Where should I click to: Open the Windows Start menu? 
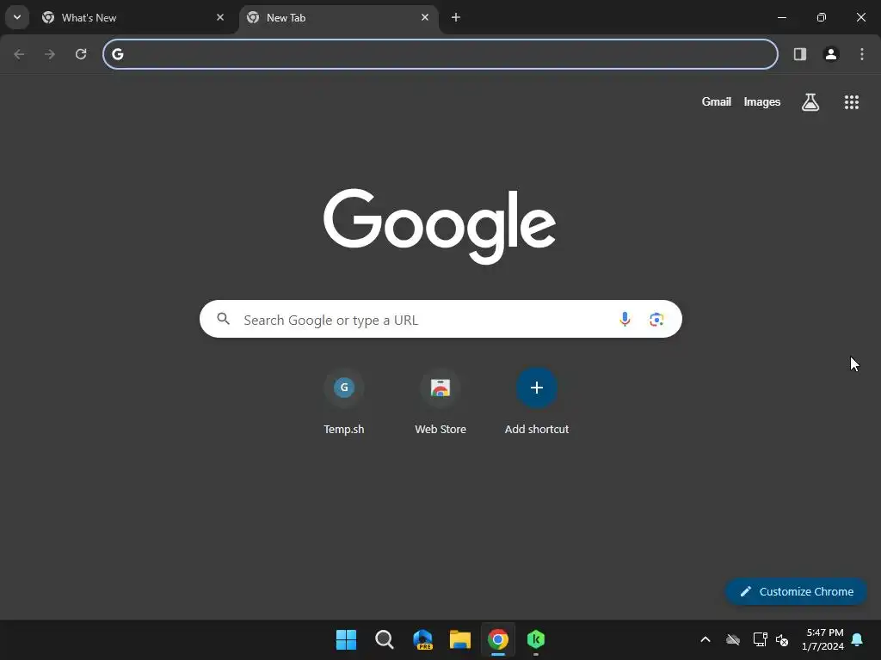(x=346, y=639)
